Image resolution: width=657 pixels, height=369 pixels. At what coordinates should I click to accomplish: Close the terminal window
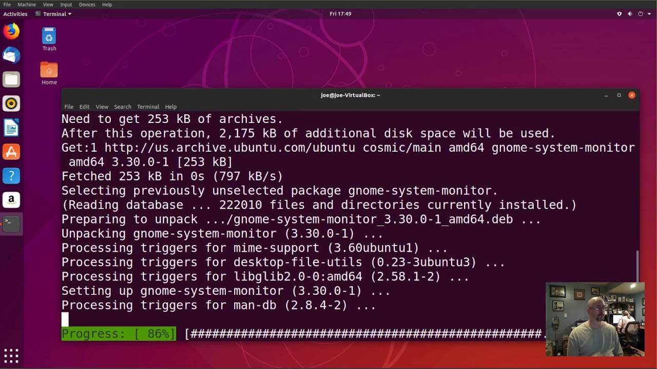pyautogui.click(x=632, y=95)
